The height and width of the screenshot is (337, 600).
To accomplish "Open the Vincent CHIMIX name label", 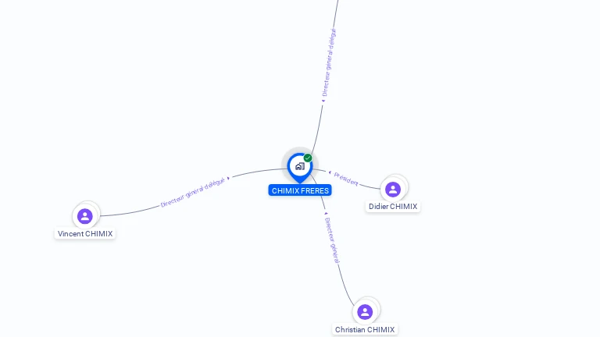I will click(x=85, y=233).
